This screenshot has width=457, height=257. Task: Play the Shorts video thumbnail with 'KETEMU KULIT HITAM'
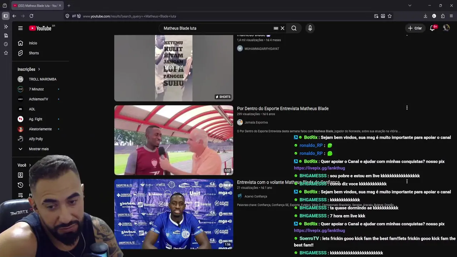click(174, 68)
